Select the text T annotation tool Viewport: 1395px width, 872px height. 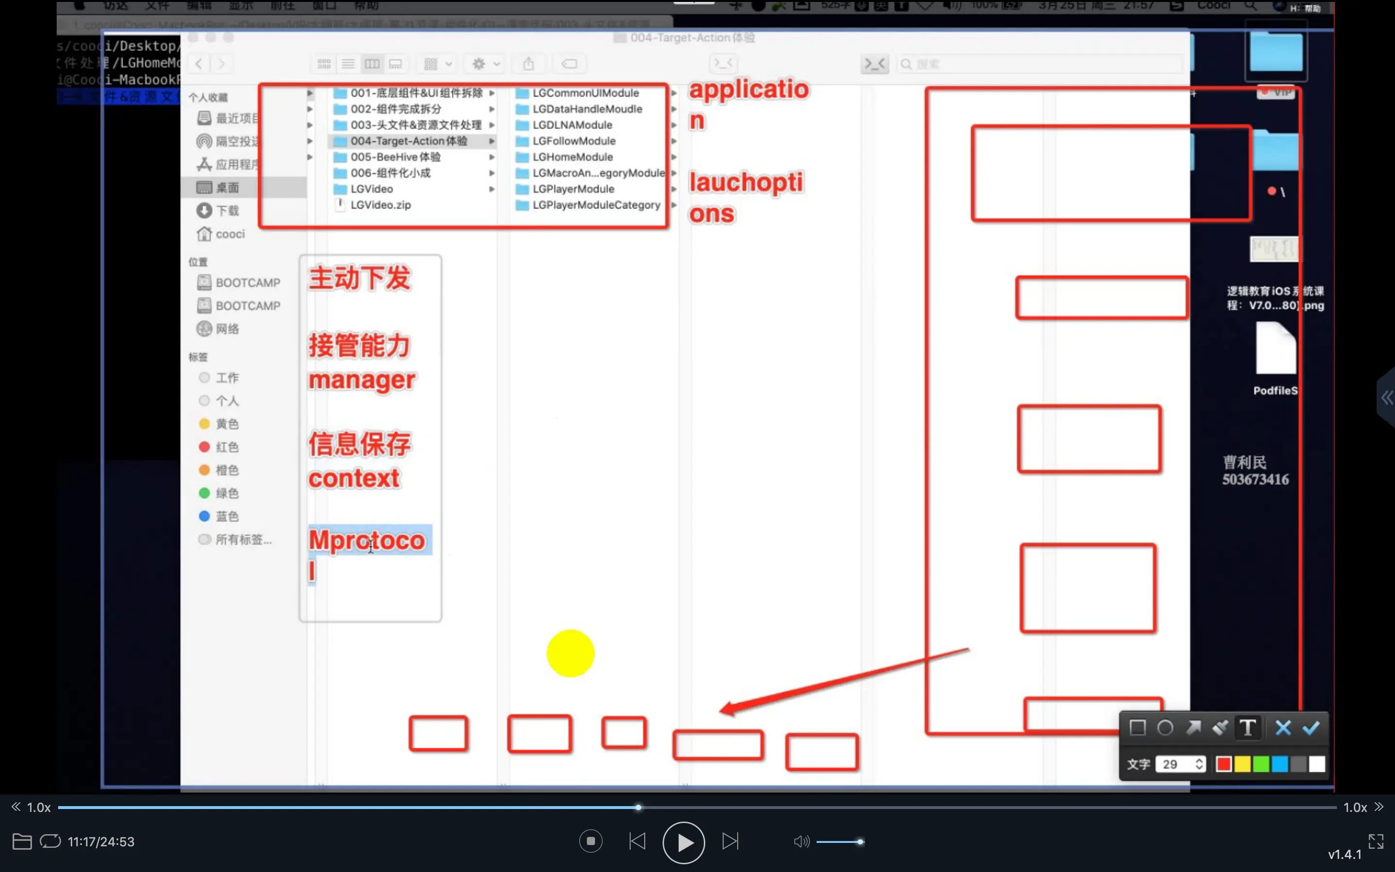[1248, 728]
